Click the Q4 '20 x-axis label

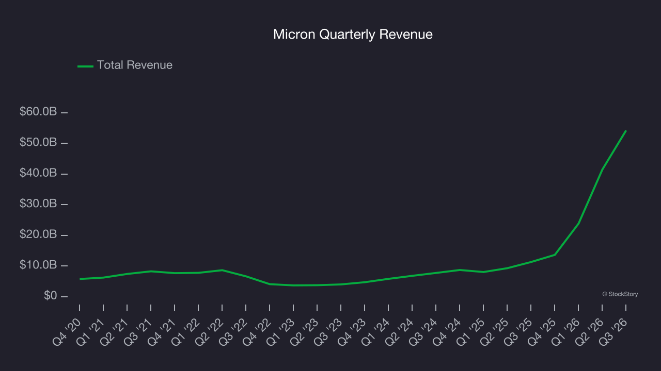[67, 331]
